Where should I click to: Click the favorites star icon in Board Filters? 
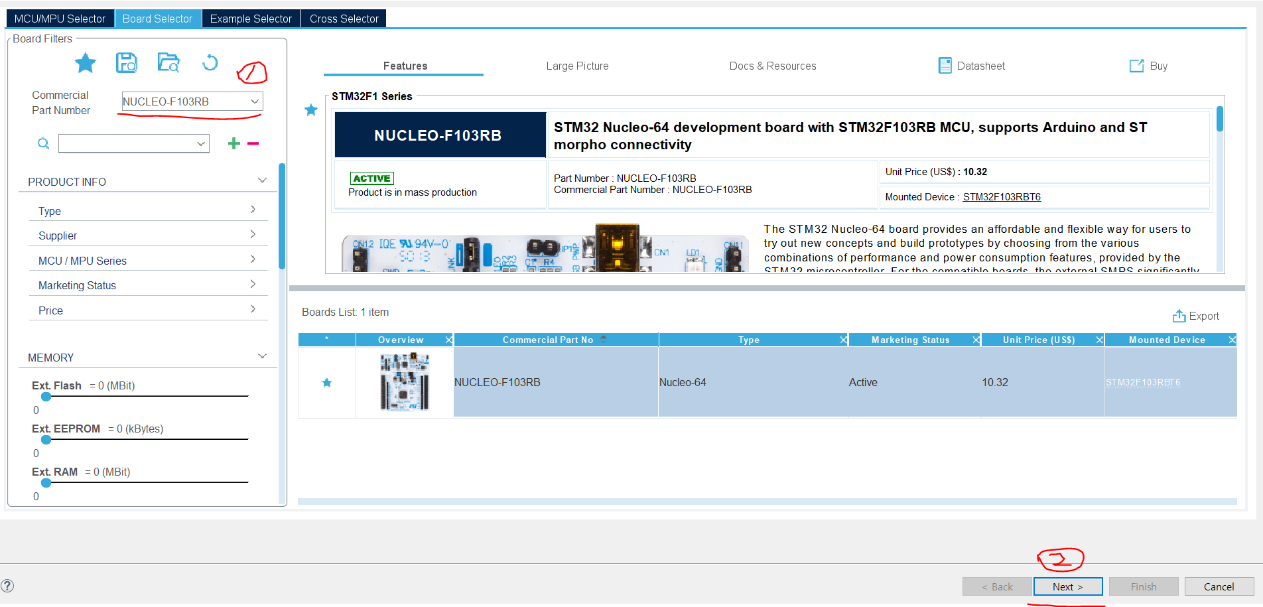tap(85, 63)
